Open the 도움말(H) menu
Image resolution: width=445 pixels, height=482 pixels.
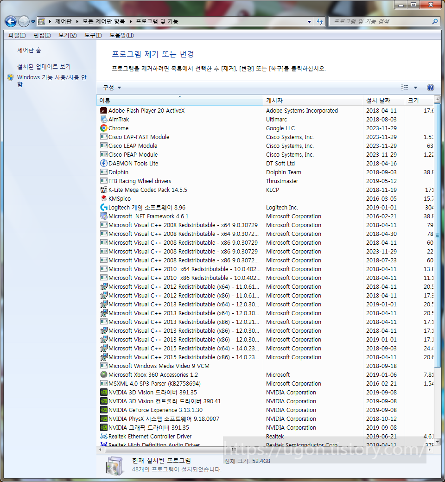[121, 35]
